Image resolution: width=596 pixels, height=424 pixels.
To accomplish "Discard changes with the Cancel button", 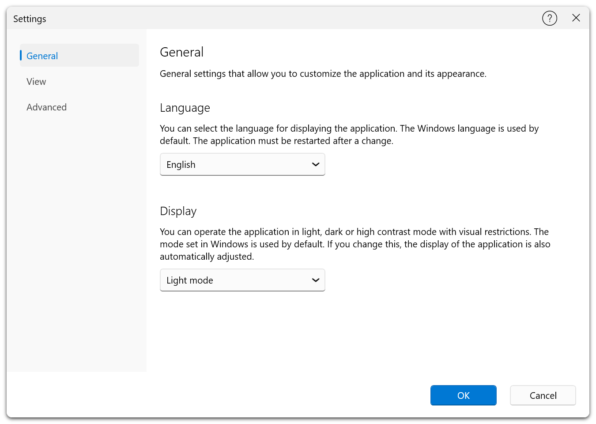I will [x=543, y=395].
